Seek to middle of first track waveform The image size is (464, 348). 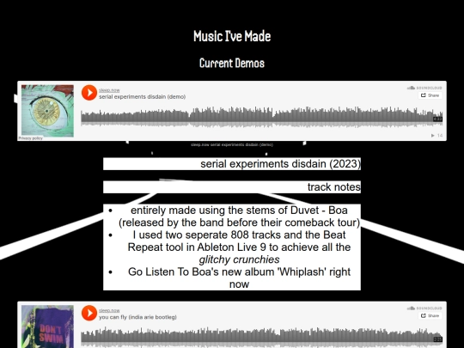(261, 117)
